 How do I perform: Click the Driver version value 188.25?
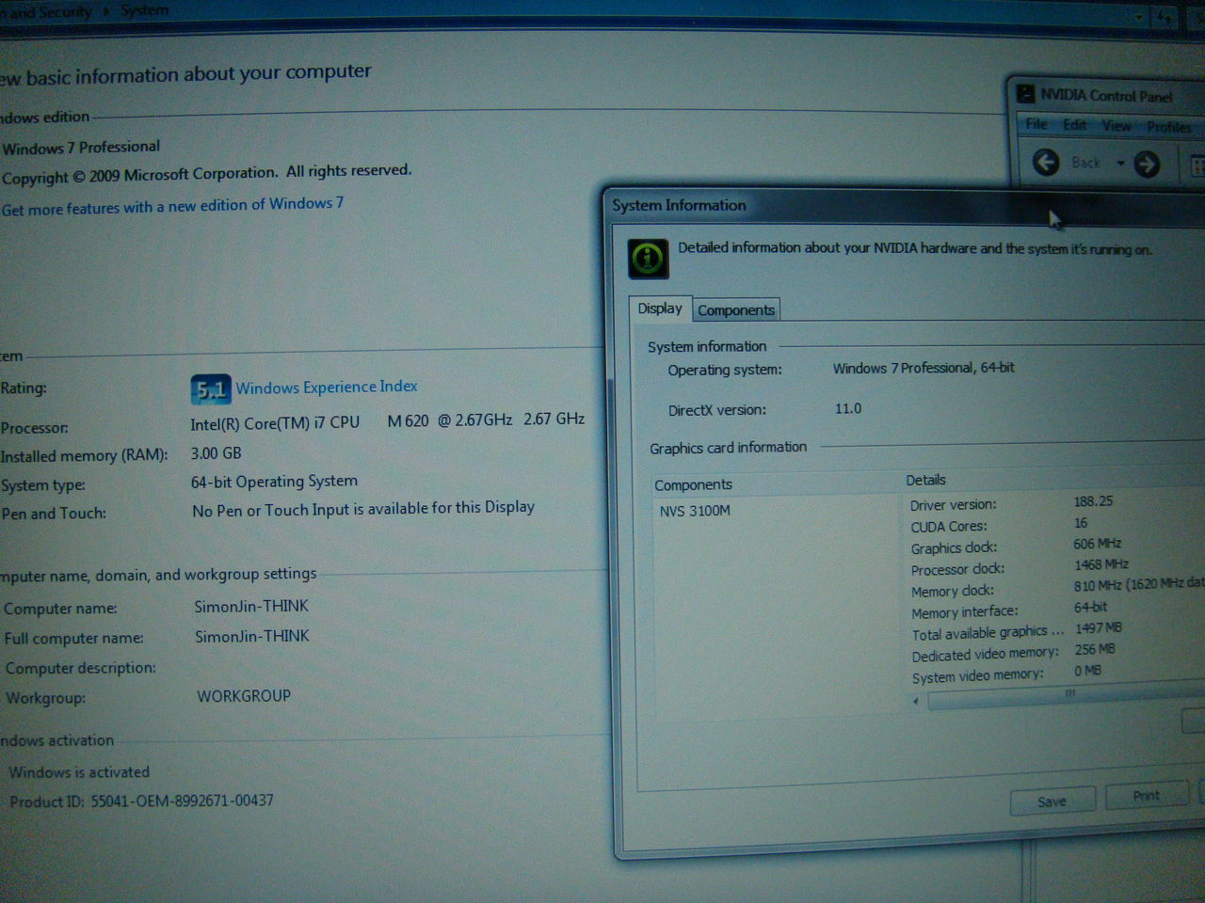point(1093,501)
